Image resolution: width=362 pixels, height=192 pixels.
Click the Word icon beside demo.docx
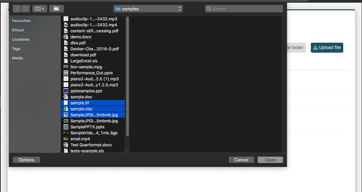[x=66, y=37]
